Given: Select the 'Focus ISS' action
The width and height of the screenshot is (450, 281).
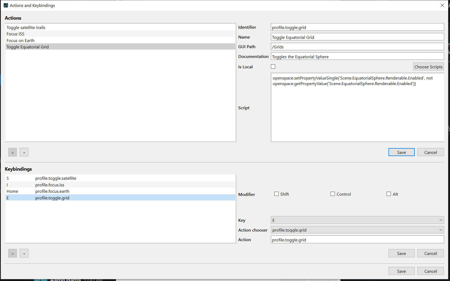Looking at the screenshot, I should [120, 34].
